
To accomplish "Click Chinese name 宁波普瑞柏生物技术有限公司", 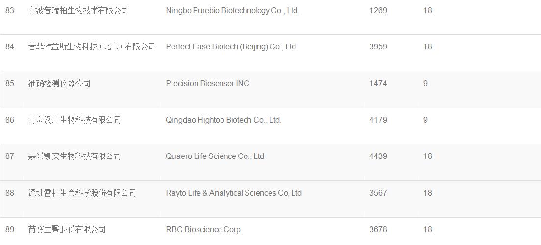I will 78,11.
